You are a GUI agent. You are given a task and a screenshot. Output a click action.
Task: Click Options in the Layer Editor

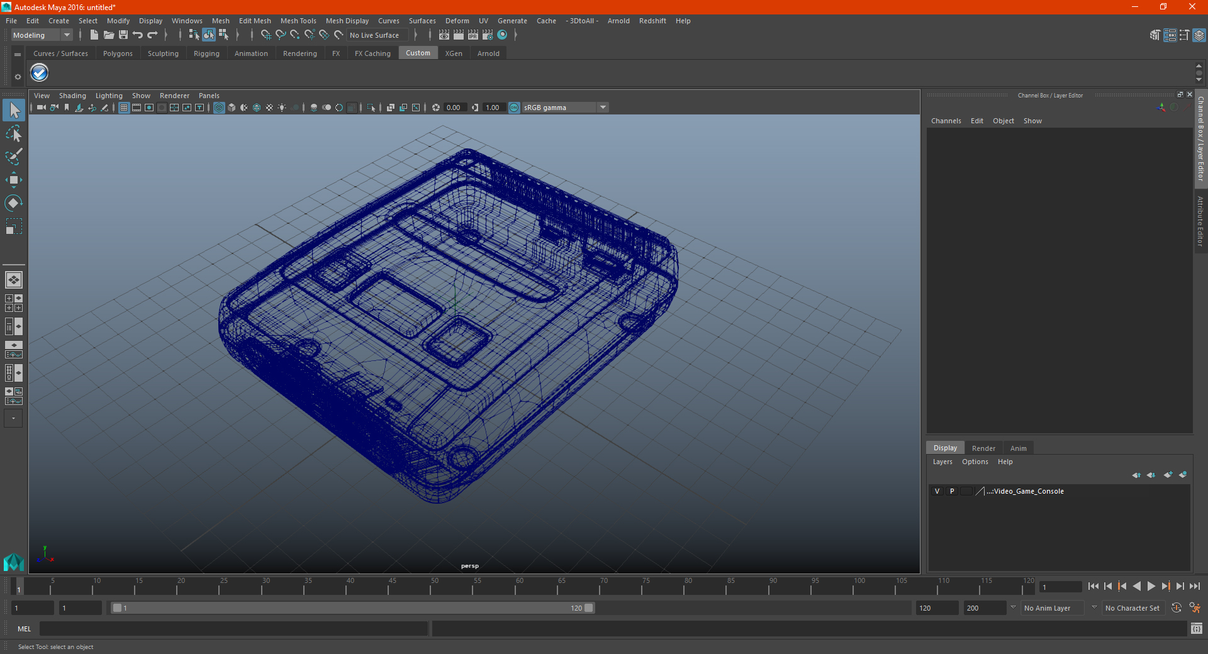(975, 462)
